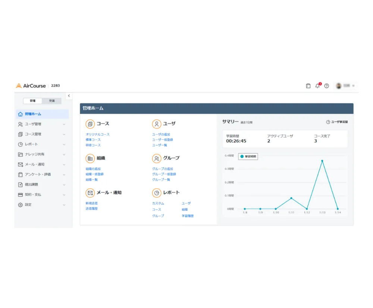Collapse the sidebar with the arrow button

coord(69,96)
